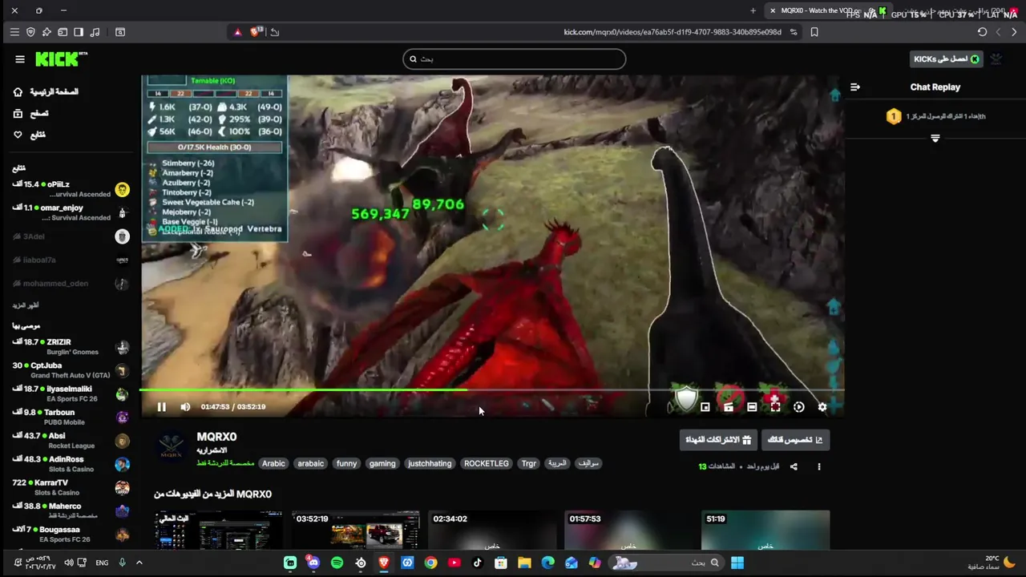Open mohammed_oden channel in sidebar

click(71, 284)
